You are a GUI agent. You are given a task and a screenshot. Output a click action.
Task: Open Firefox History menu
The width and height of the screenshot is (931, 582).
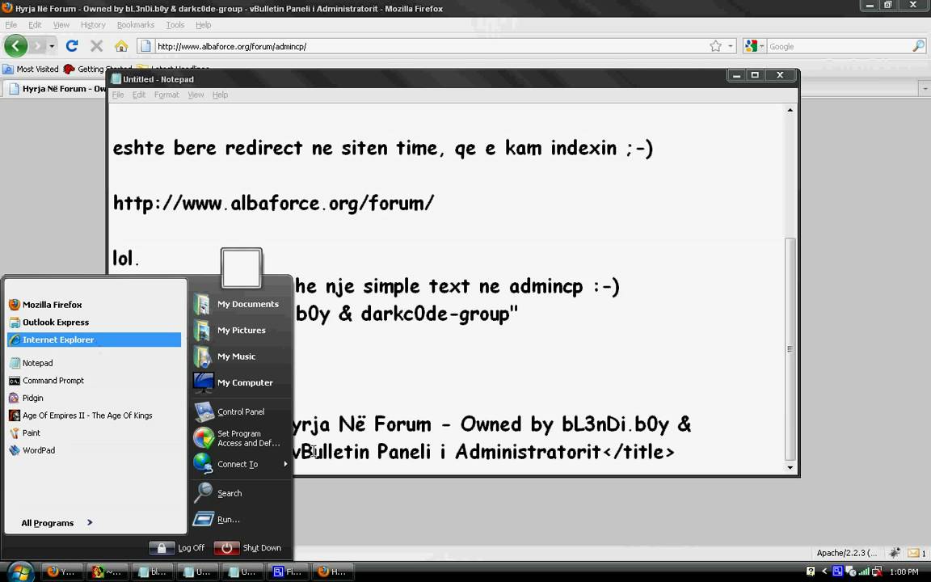tap(93, 25)
